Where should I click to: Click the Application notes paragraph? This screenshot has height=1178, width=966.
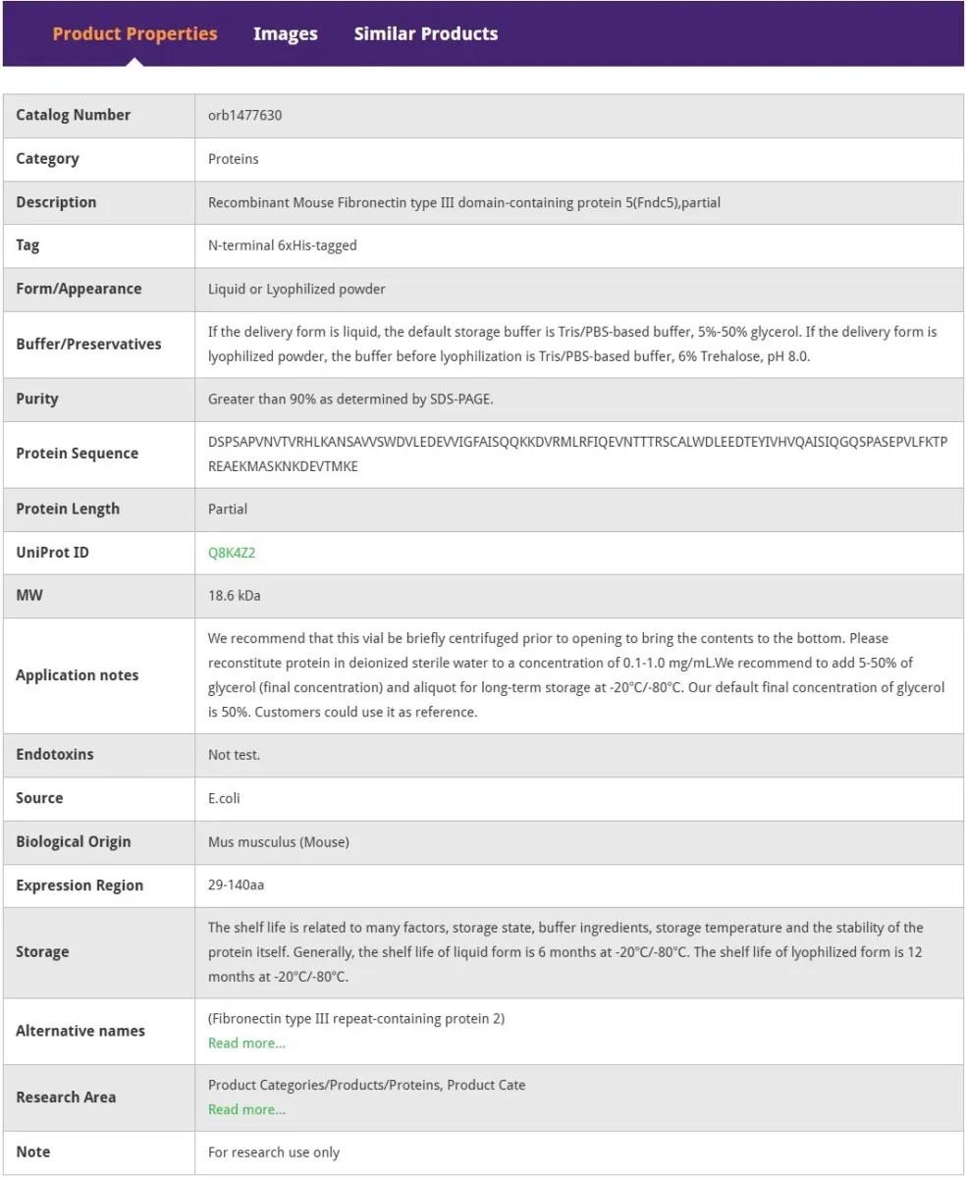click(576, 675)
